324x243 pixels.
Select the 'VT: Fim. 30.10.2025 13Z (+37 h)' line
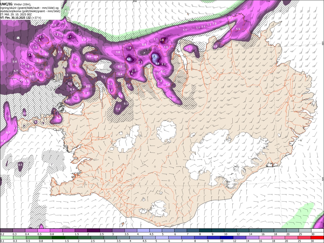click(21, 18)
